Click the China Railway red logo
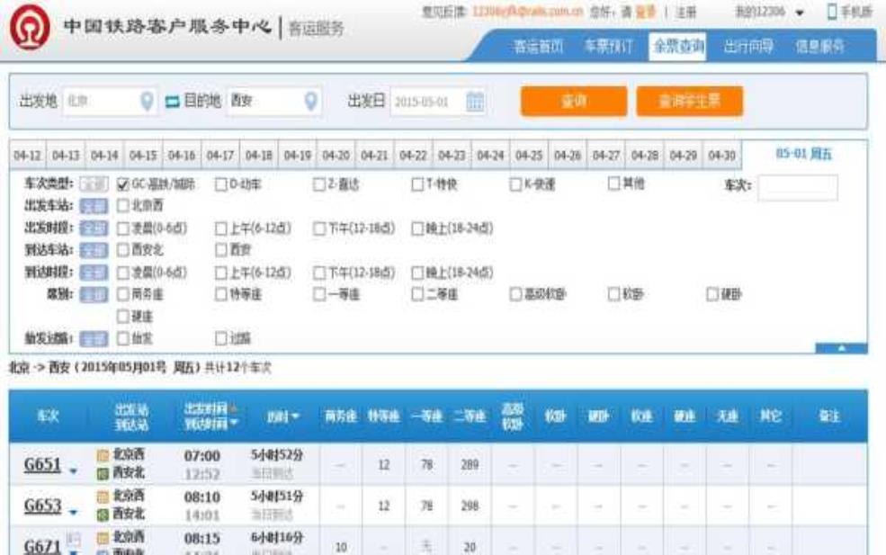Image resolution: width=886 pixels, height=555 pixels. tap(30, 27)
